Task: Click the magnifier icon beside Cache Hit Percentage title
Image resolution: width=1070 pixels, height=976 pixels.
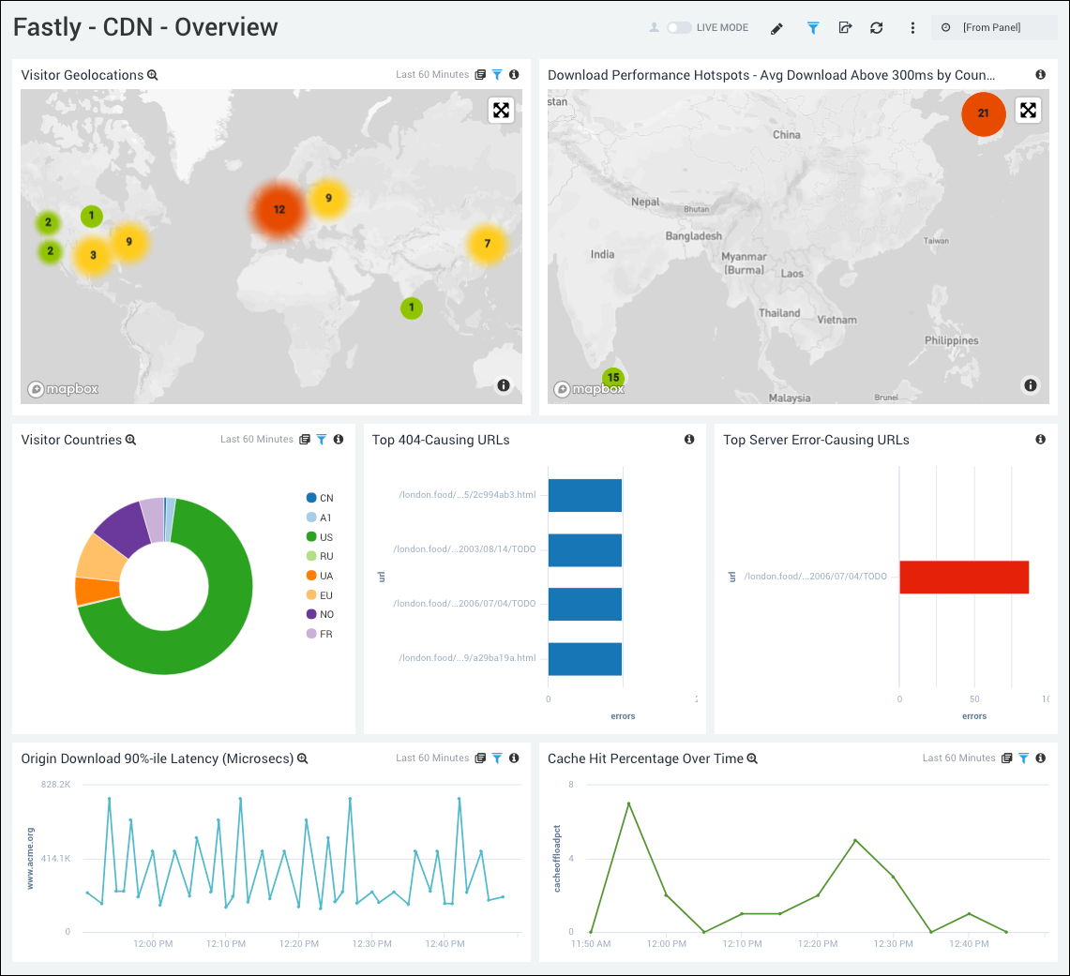Action: [x=750, y=758]
